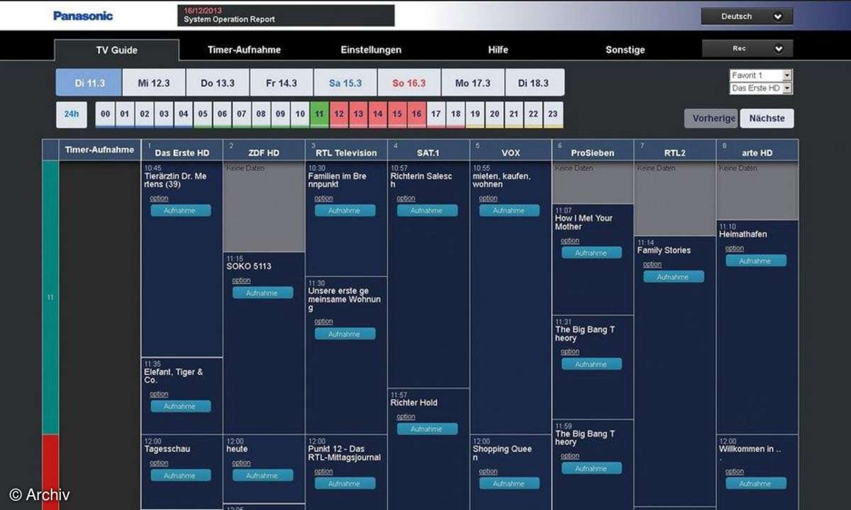Click the Nächste button
Screen dimensions: 851x510
coord(767,118)
